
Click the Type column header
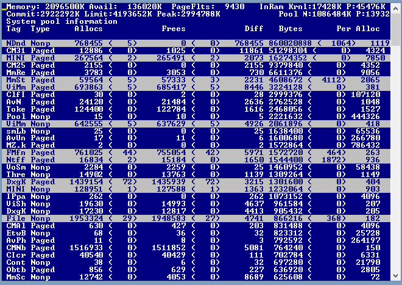click(40, 29)
